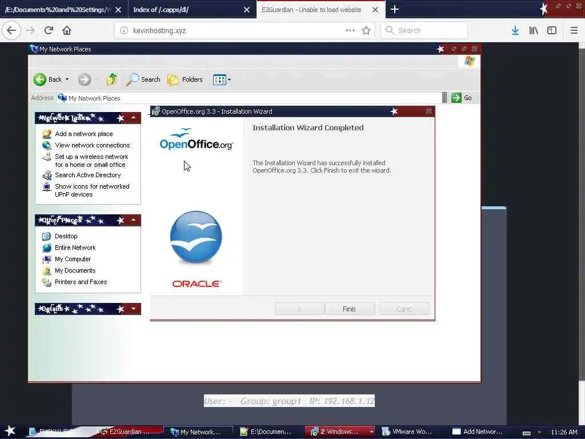Open My Documents from Other Places
Image resolution: width=585 pixels, height=439 pixels.
pos(75,270)
